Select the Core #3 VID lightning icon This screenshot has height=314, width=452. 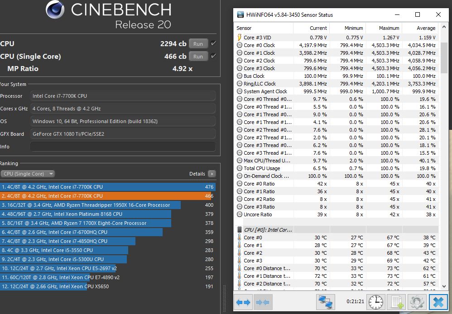click(x=239, y=38)
